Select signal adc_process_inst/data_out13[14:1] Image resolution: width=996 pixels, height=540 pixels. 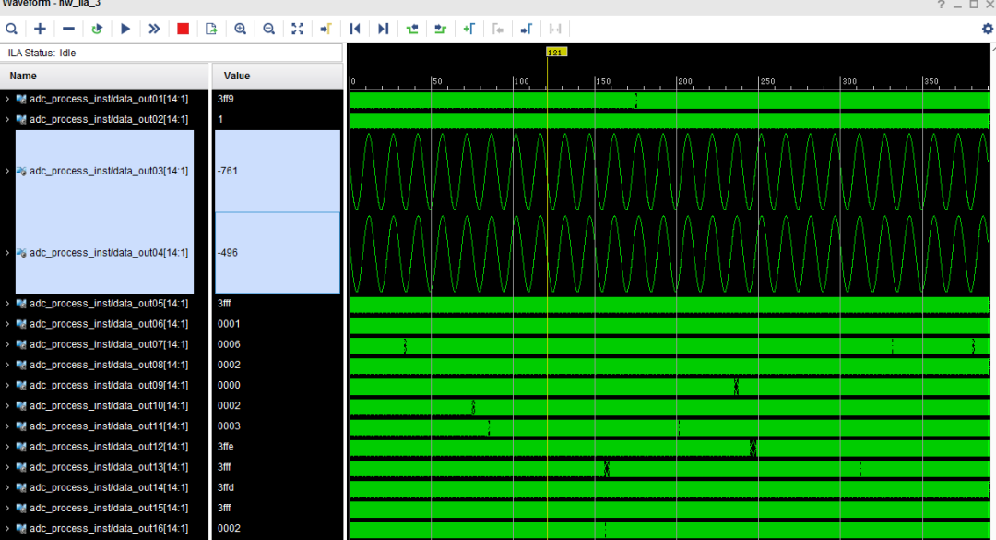click(109, 467)
